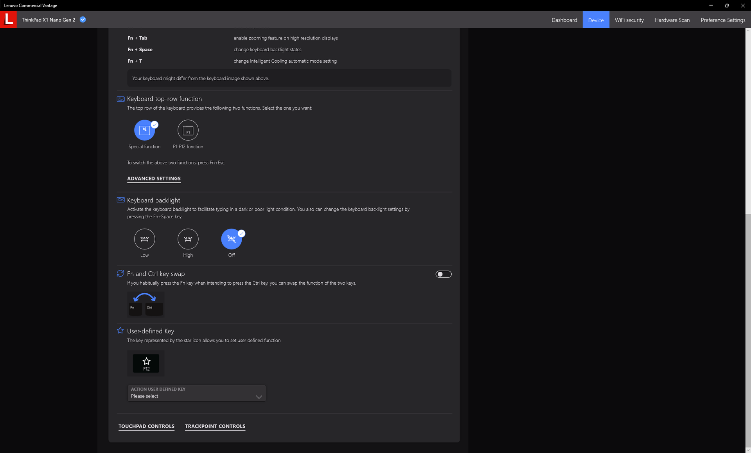Enable Fn and Ctrl key swap
This screenshot has width=751, height=453.
[x=443, y=274]
